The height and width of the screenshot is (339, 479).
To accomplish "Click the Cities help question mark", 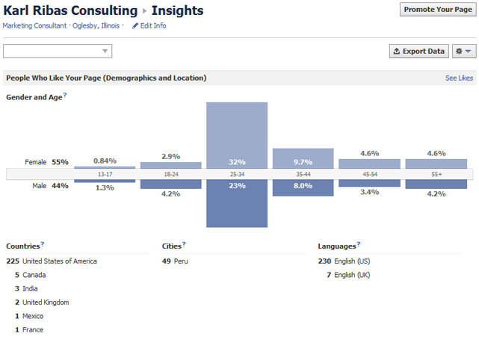I will coord(183,243).
